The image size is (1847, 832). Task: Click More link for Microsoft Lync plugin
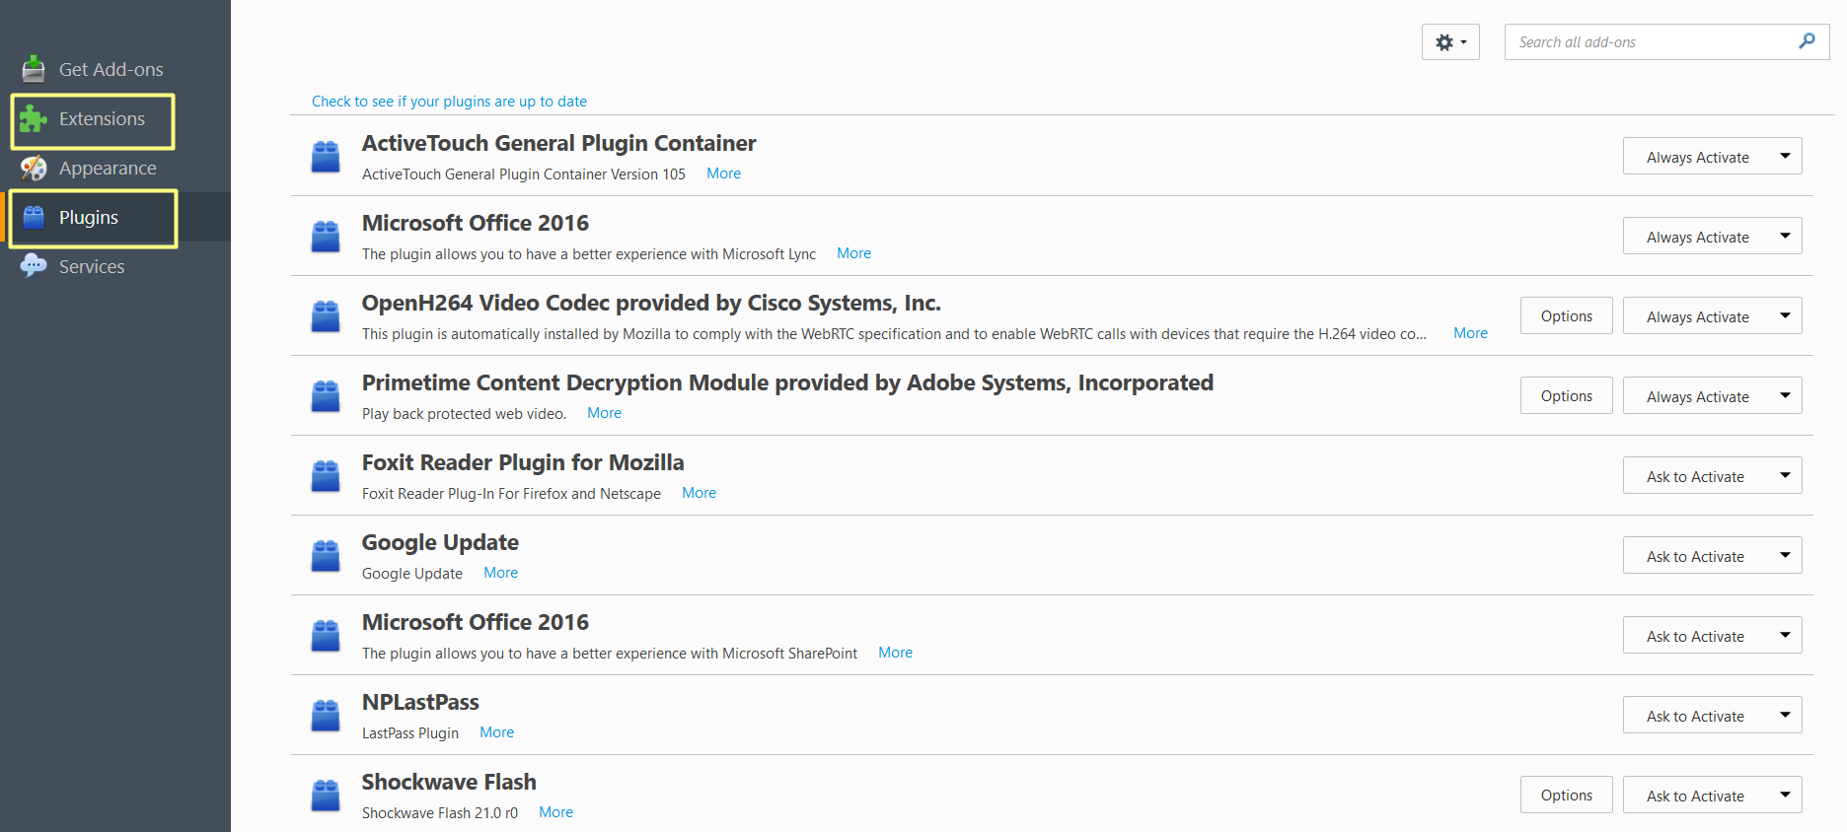tap(853, 253)
